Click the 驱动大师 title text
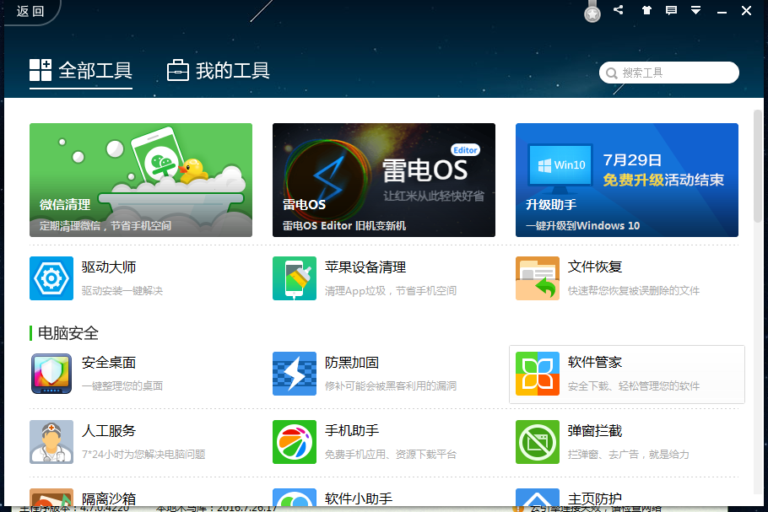Viewport: 768px width, 512px height. pyautogui.click(x=109, y=267)
